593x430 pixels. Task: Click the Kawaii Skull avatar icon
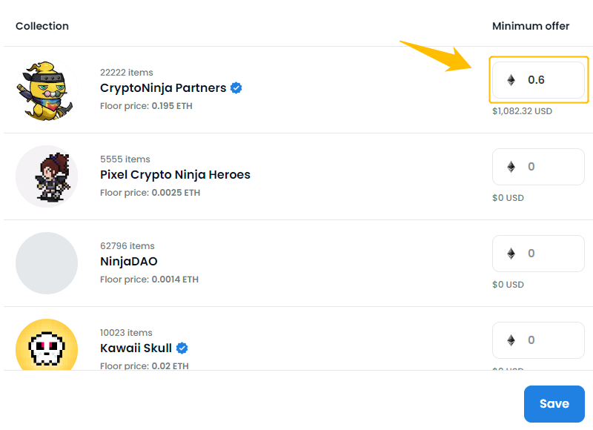point(47,345)
